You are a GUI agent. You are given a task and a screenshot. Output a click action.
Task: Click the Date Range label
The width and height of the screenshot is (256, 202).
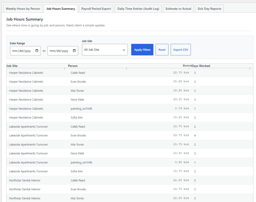point(17,43)
